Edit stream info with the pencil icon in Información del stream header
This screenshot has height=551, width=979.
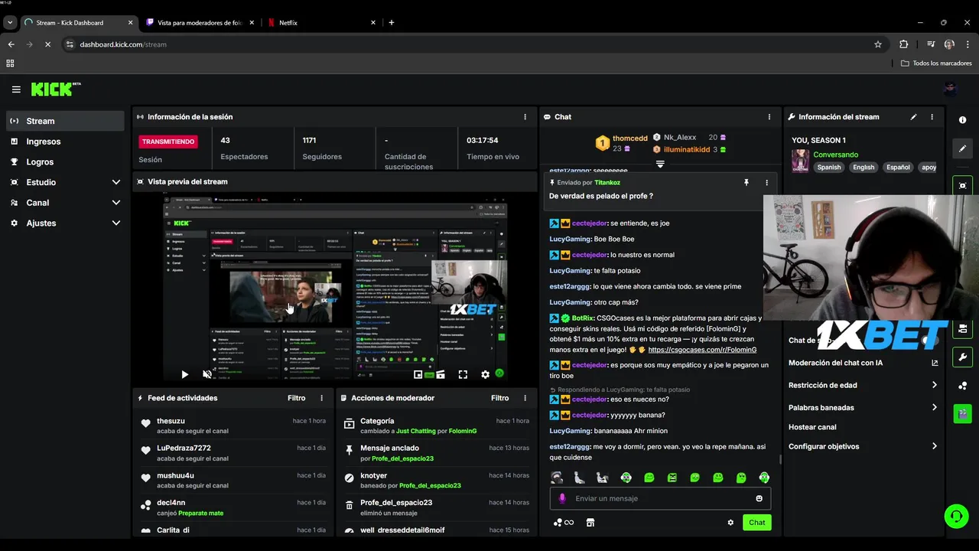(913, 117)
